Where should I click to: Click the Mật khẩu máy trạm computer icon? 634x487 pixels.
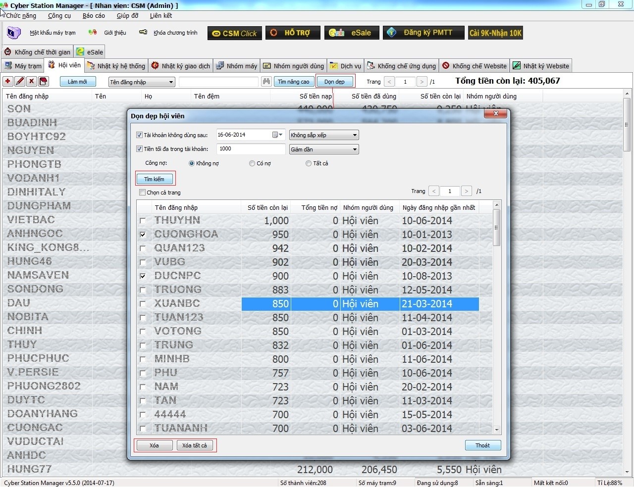[14, 33]
